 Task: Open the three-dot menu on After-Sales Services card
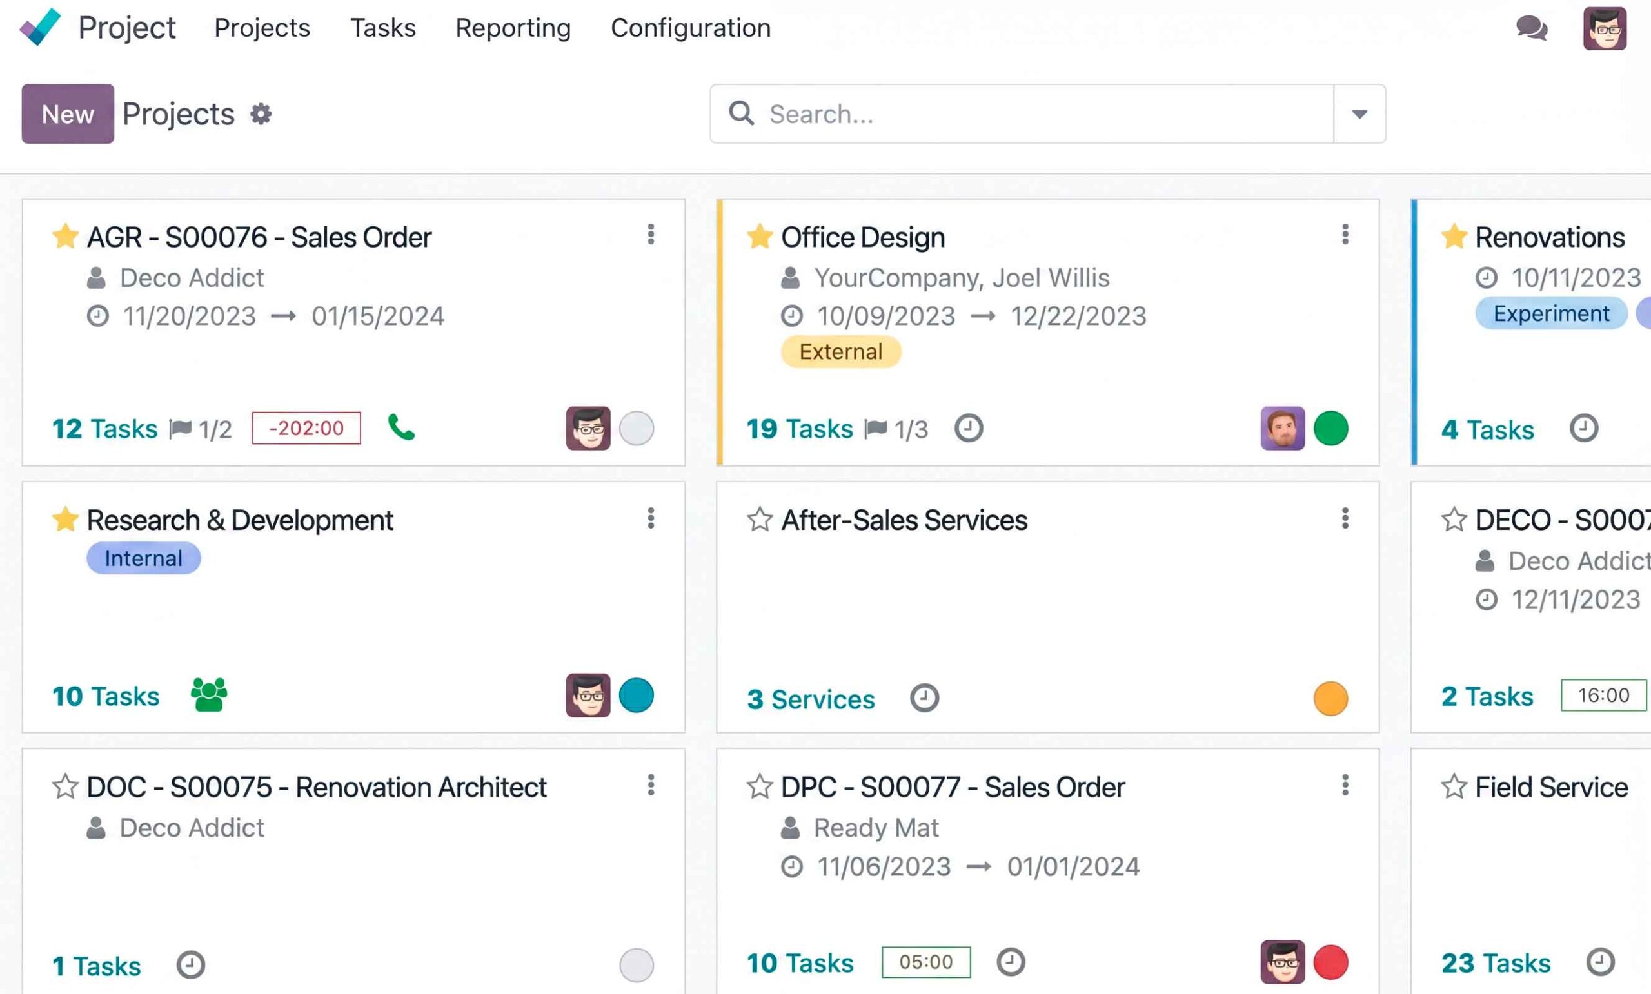(1345, 518)
